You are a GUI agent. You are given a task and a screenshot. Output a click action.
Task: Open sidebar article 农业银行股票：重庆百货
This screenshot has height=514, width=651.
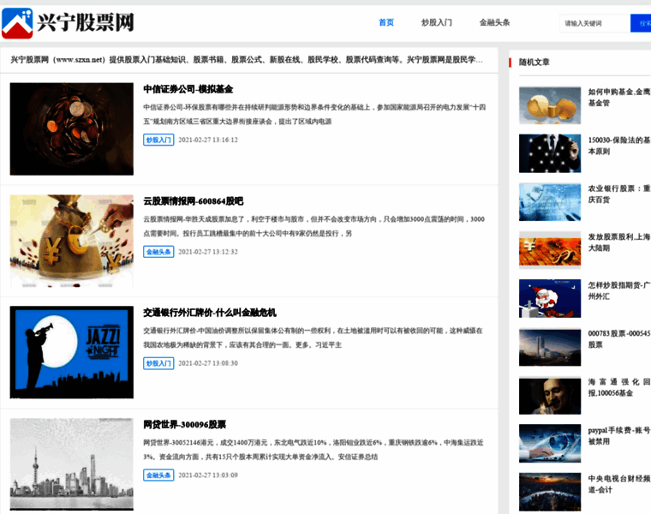[x=619, y=194]
